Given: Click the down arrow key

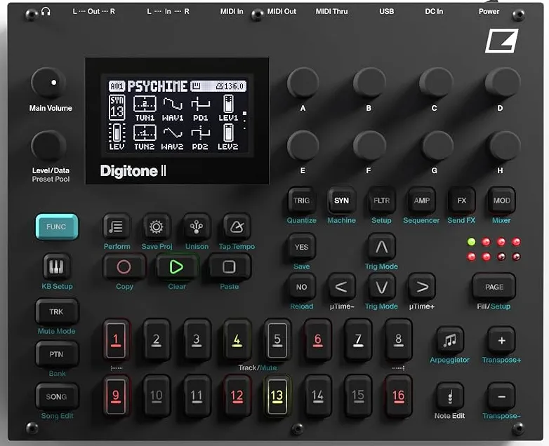Looking at the screenshot, I should click(x=381, y=287).
